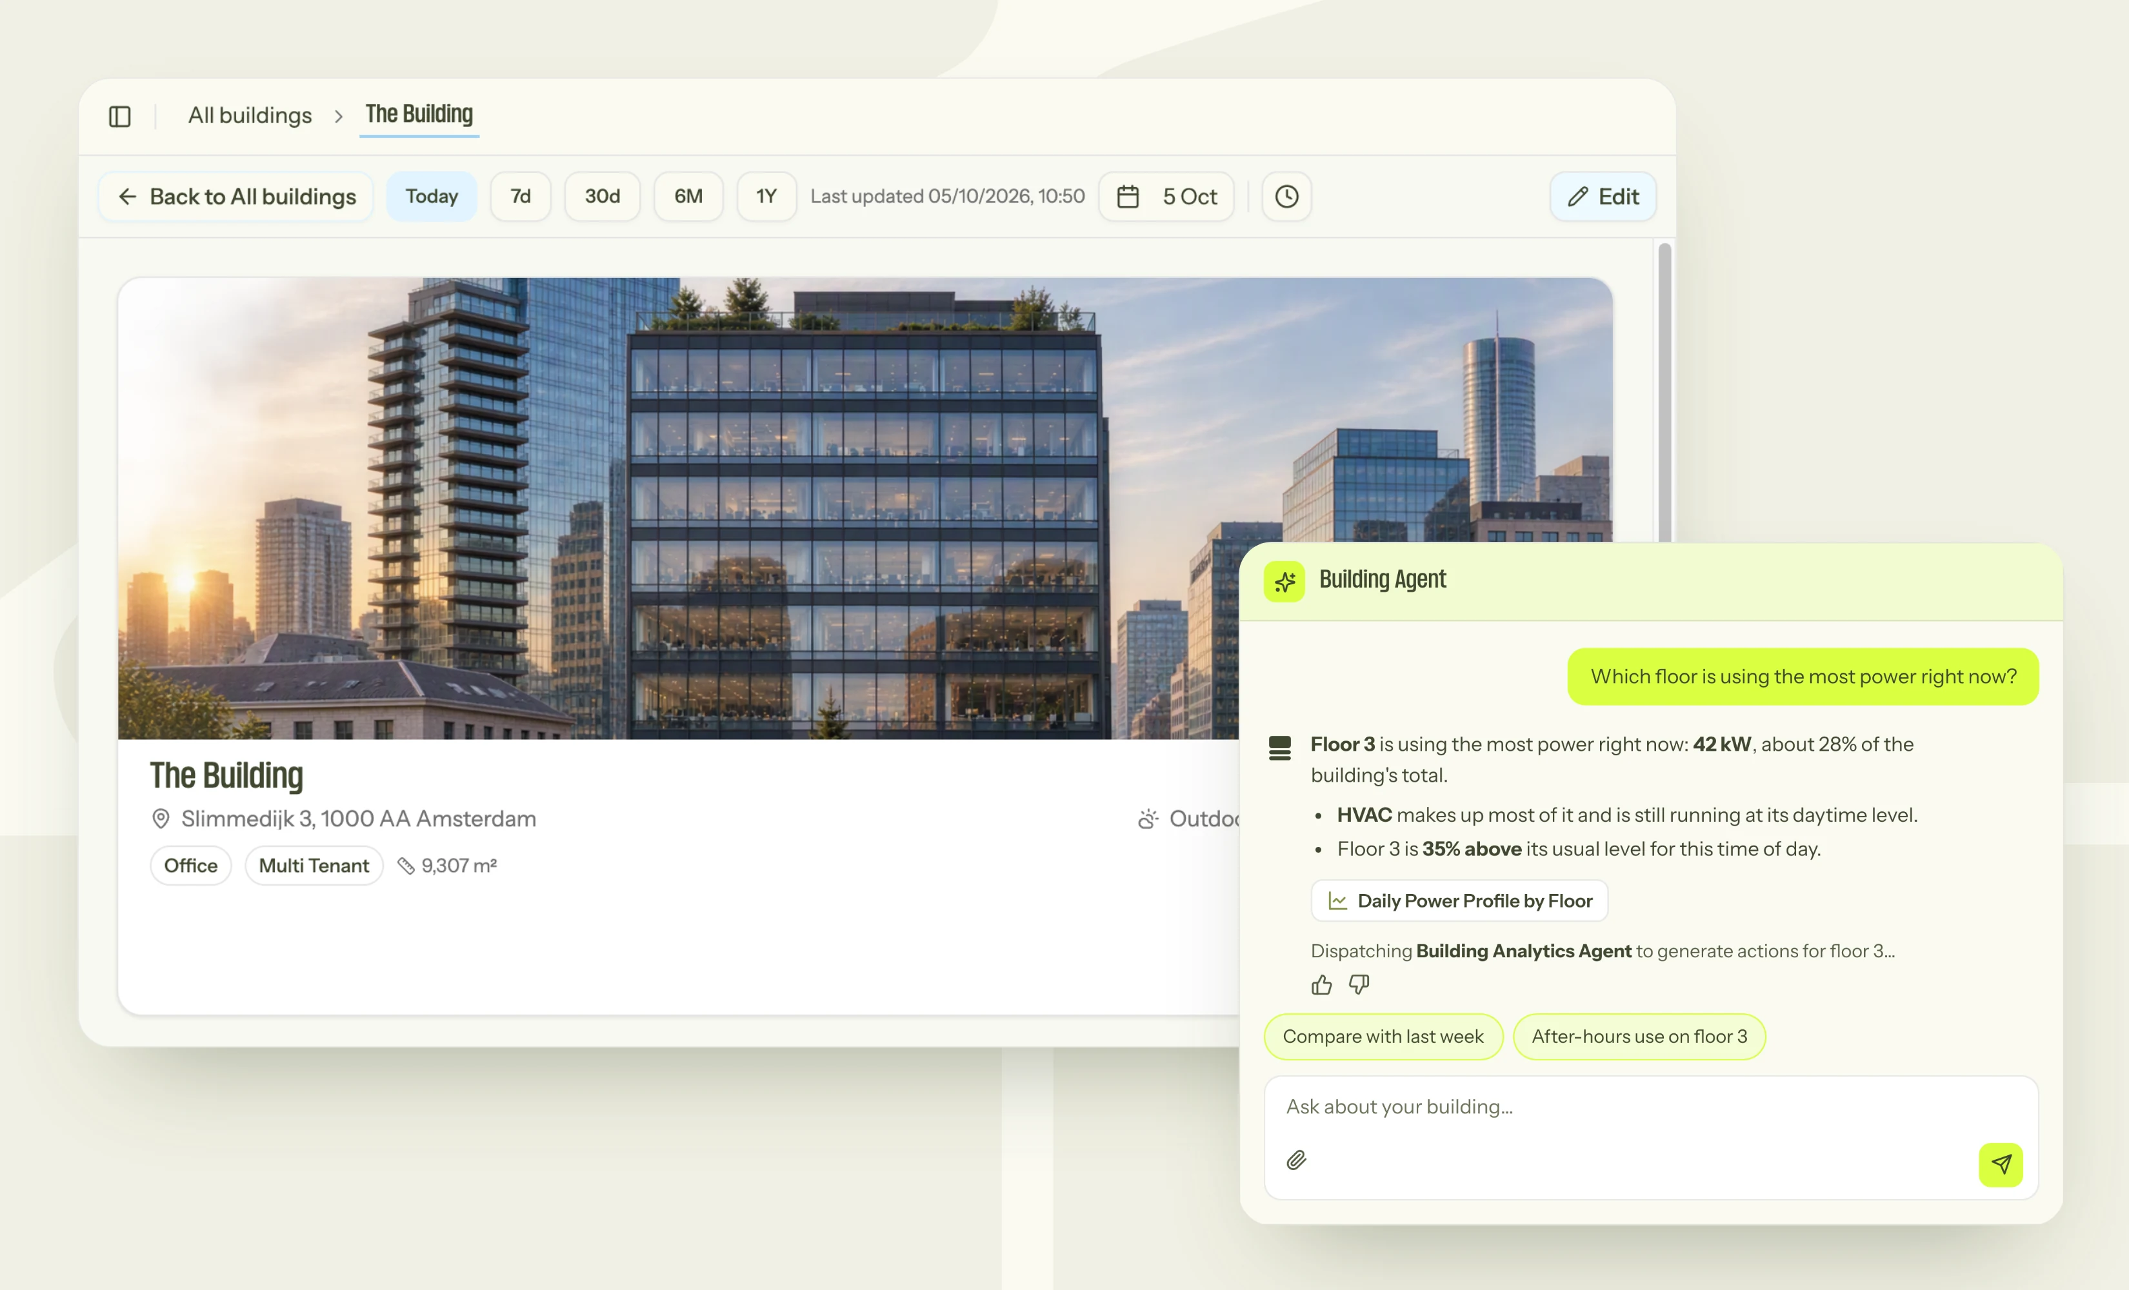Choose Compare with last week suggestion

click(x=1383, y=1036)
